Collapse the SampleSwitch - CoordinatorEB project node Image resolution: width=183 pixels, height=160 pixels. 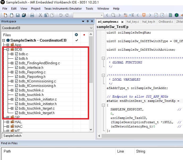(4, 40)
